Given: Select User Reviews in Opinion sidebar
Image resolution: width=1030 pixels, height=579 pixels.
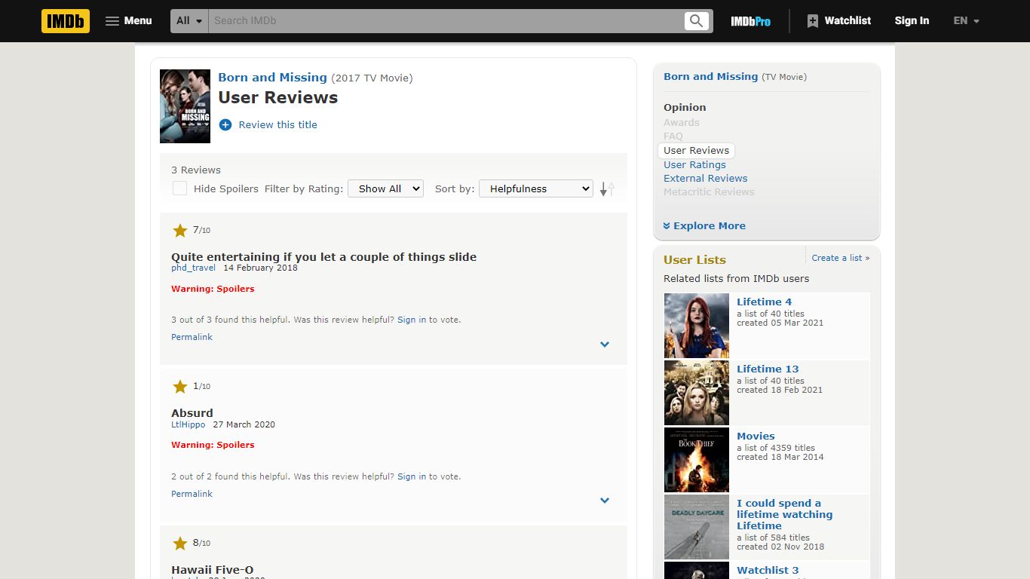Looking at the screenshot, I should tap(696, 151).
